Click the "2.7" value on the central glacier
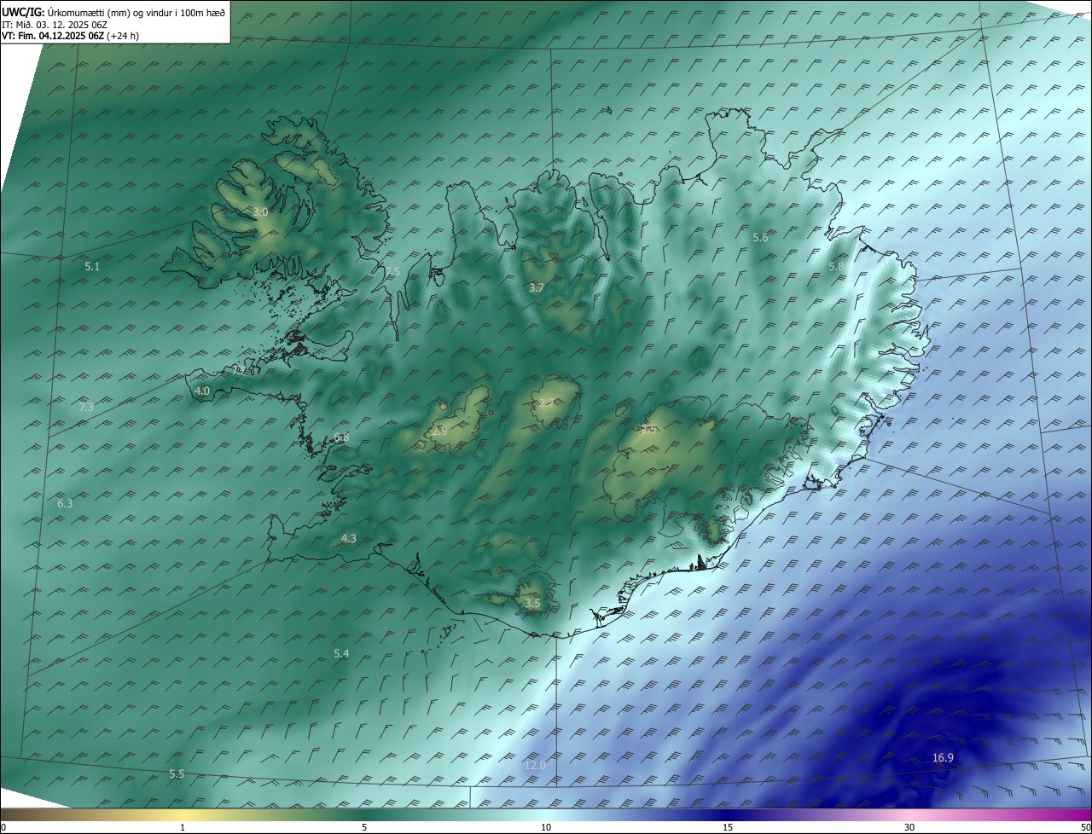The height and width of the screenshot is (834, 1092). coord(546,403)
